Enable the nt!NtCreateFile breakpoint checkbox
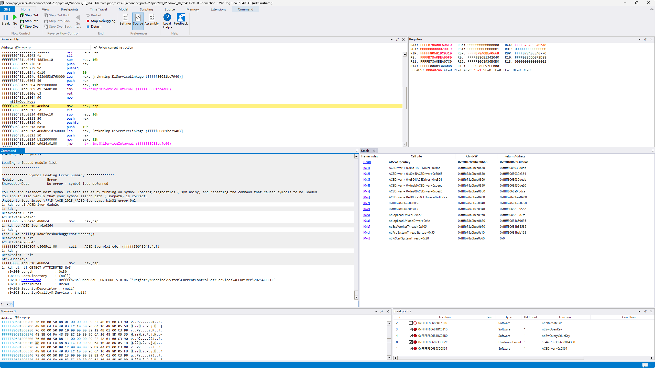The image size is (655, 368). (x=411, y=323)
